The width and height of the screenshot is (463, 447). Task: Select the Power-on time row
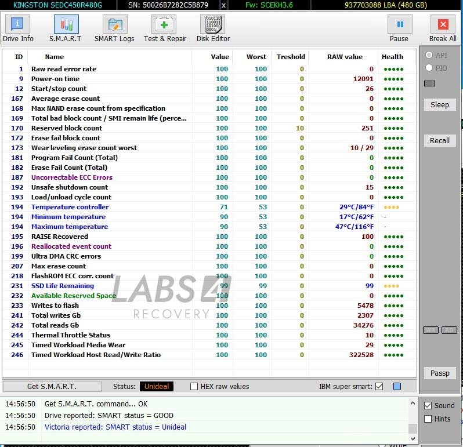(x=209, y=79)
